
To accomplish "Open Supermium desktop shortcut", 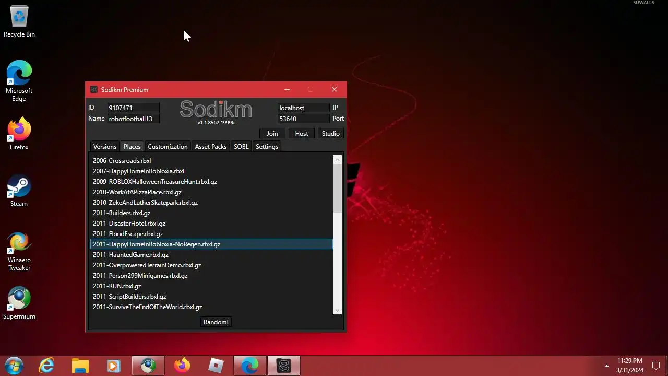I will [19, 303].
